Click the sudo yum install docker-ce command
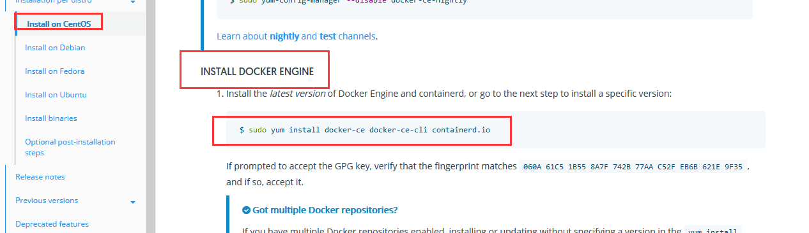Viewport: 809px width, 233px height. (x=365, y=130)
